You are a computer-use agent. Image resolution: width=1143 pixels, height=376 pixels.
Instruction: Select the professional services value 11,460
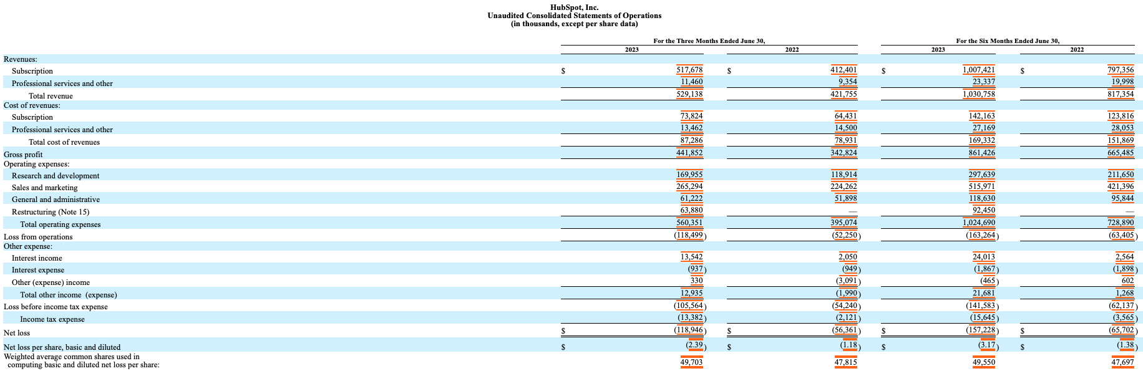[692, 82]
